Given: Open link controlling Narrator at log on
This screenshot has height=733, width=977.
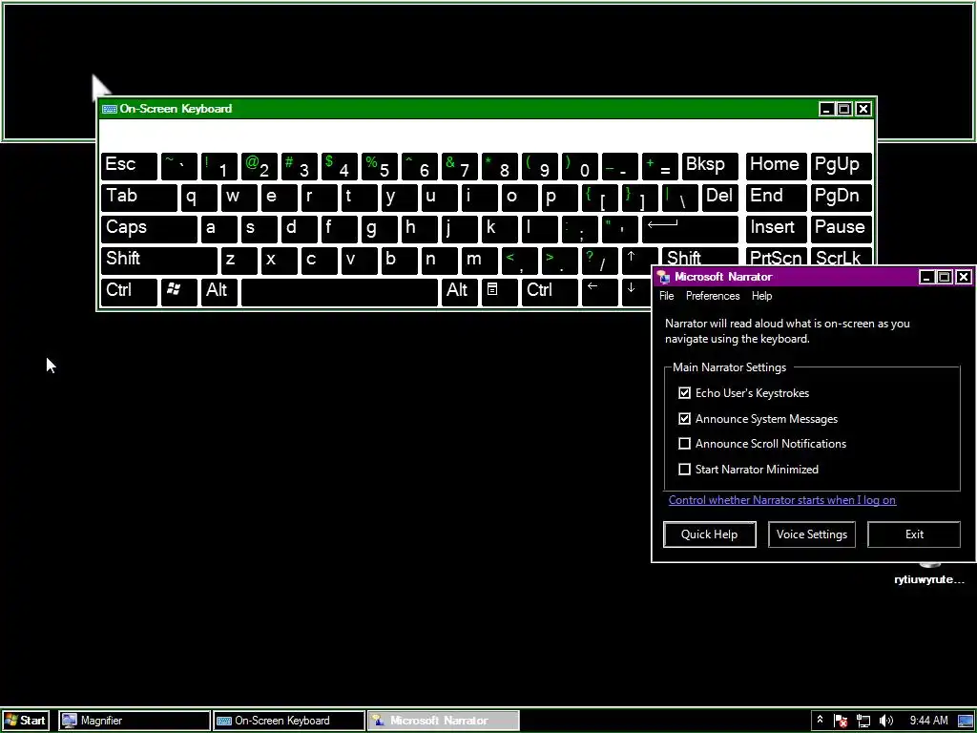Looking at the screenshot, I should point(782,500).
